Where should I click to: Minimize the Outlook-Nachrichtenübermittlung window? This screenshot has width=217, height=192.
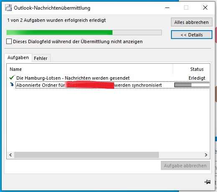pyautogui.click(x=167, y=8)
